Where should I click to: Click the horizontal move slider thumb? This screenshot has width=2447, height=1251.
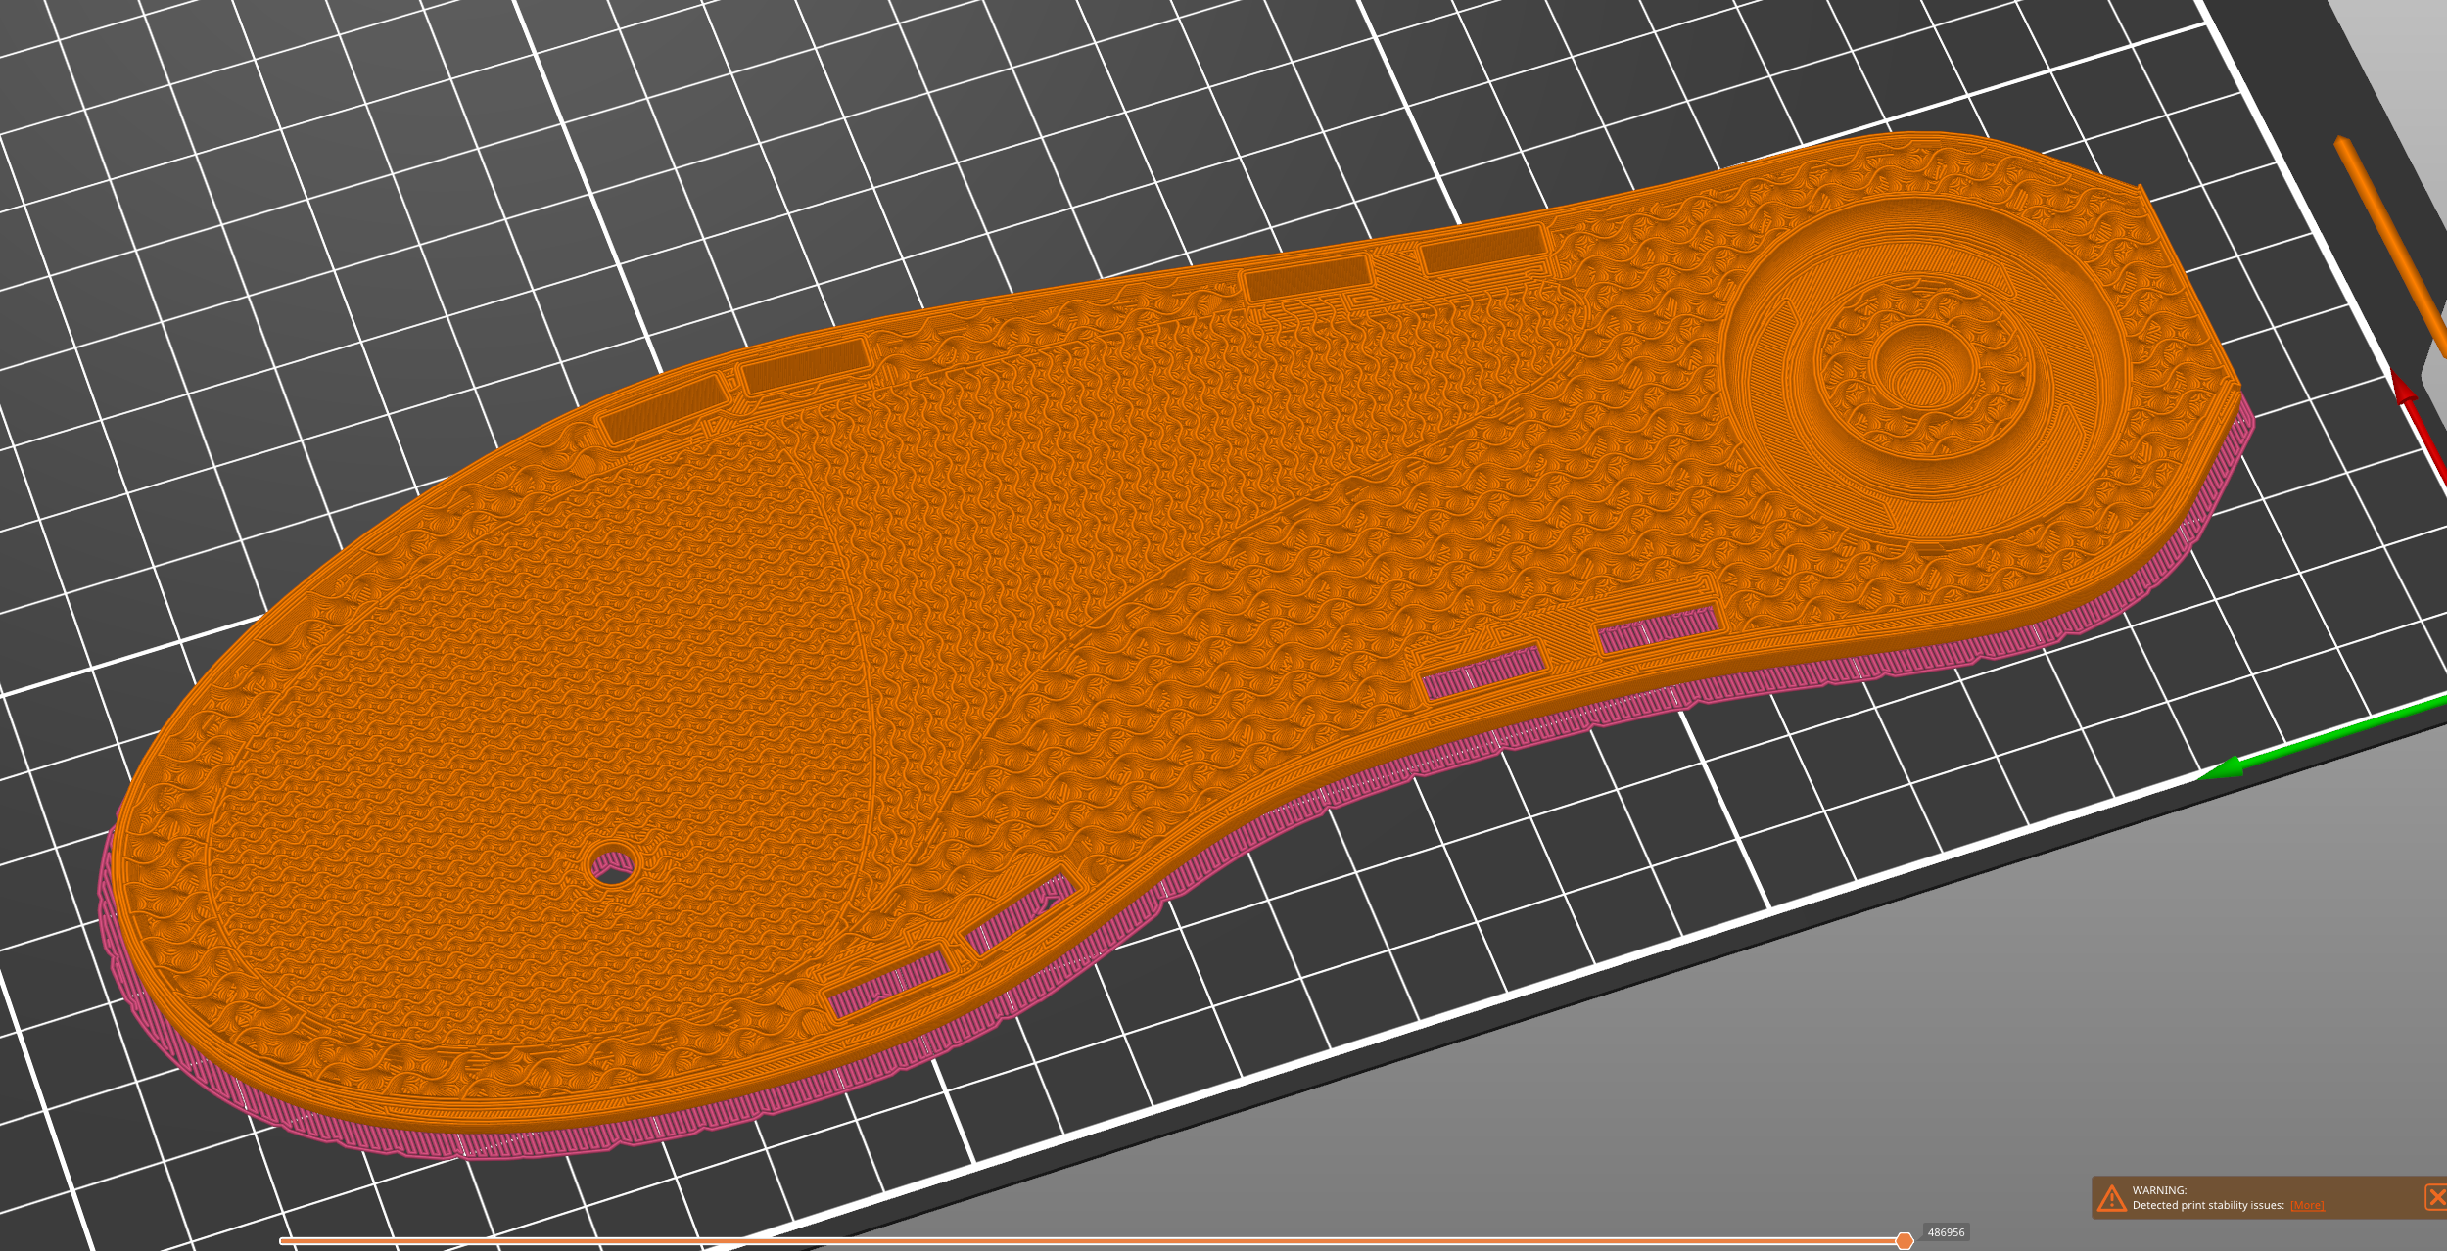click(1905, 1241)
